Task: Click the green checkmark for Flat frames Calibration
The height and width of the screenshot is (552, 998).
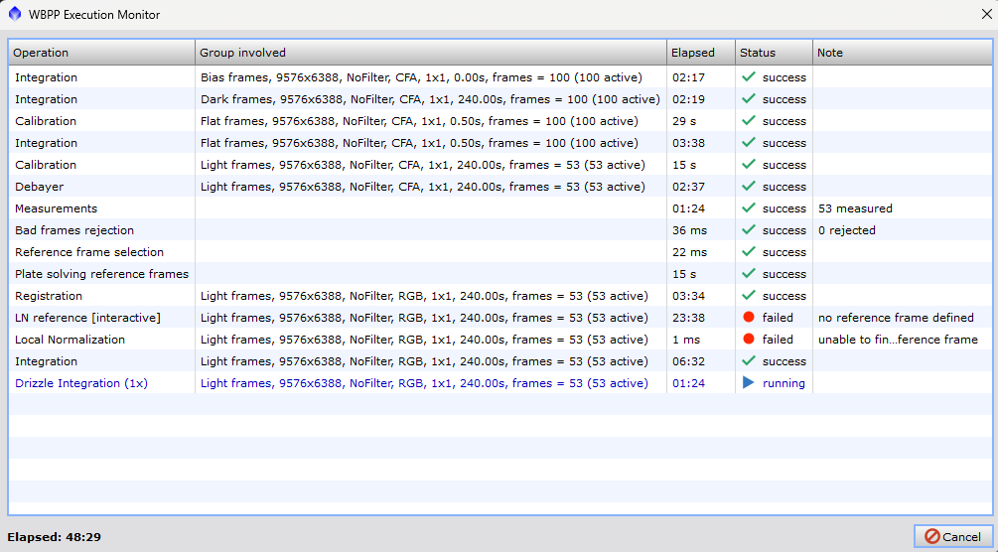Action: pyautogui.click(x=749, y=120)
